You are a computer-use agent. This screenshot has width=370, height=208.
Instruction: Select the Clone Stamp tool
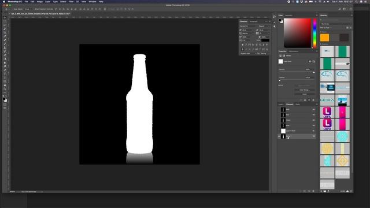5,47
